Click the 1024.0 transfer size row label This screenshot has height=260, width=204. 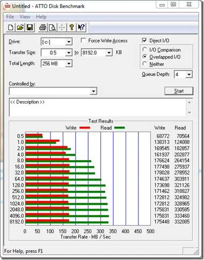pyautogui.click(x=17, y=204)
